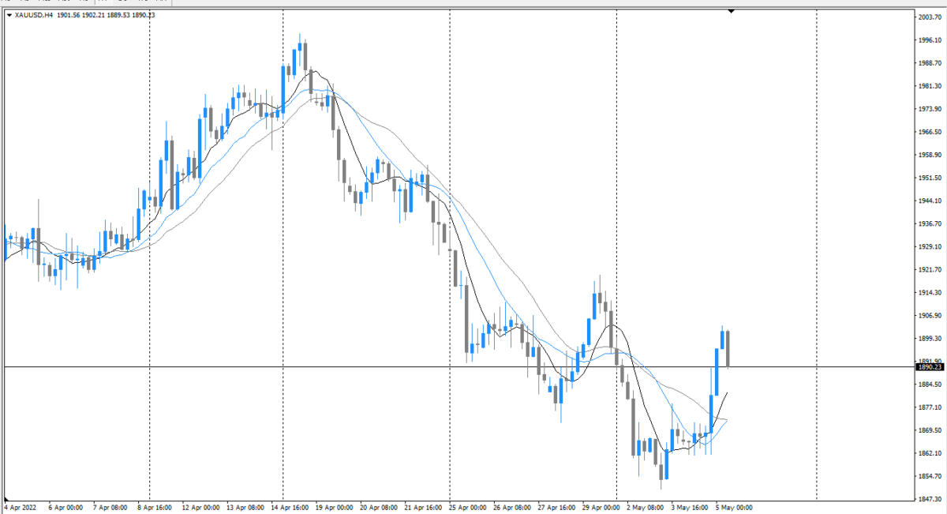Click the 1988.70 price scale label
The height and width of the screenshot is (514, 947).
pyautogui.click(x=929, y=63)
